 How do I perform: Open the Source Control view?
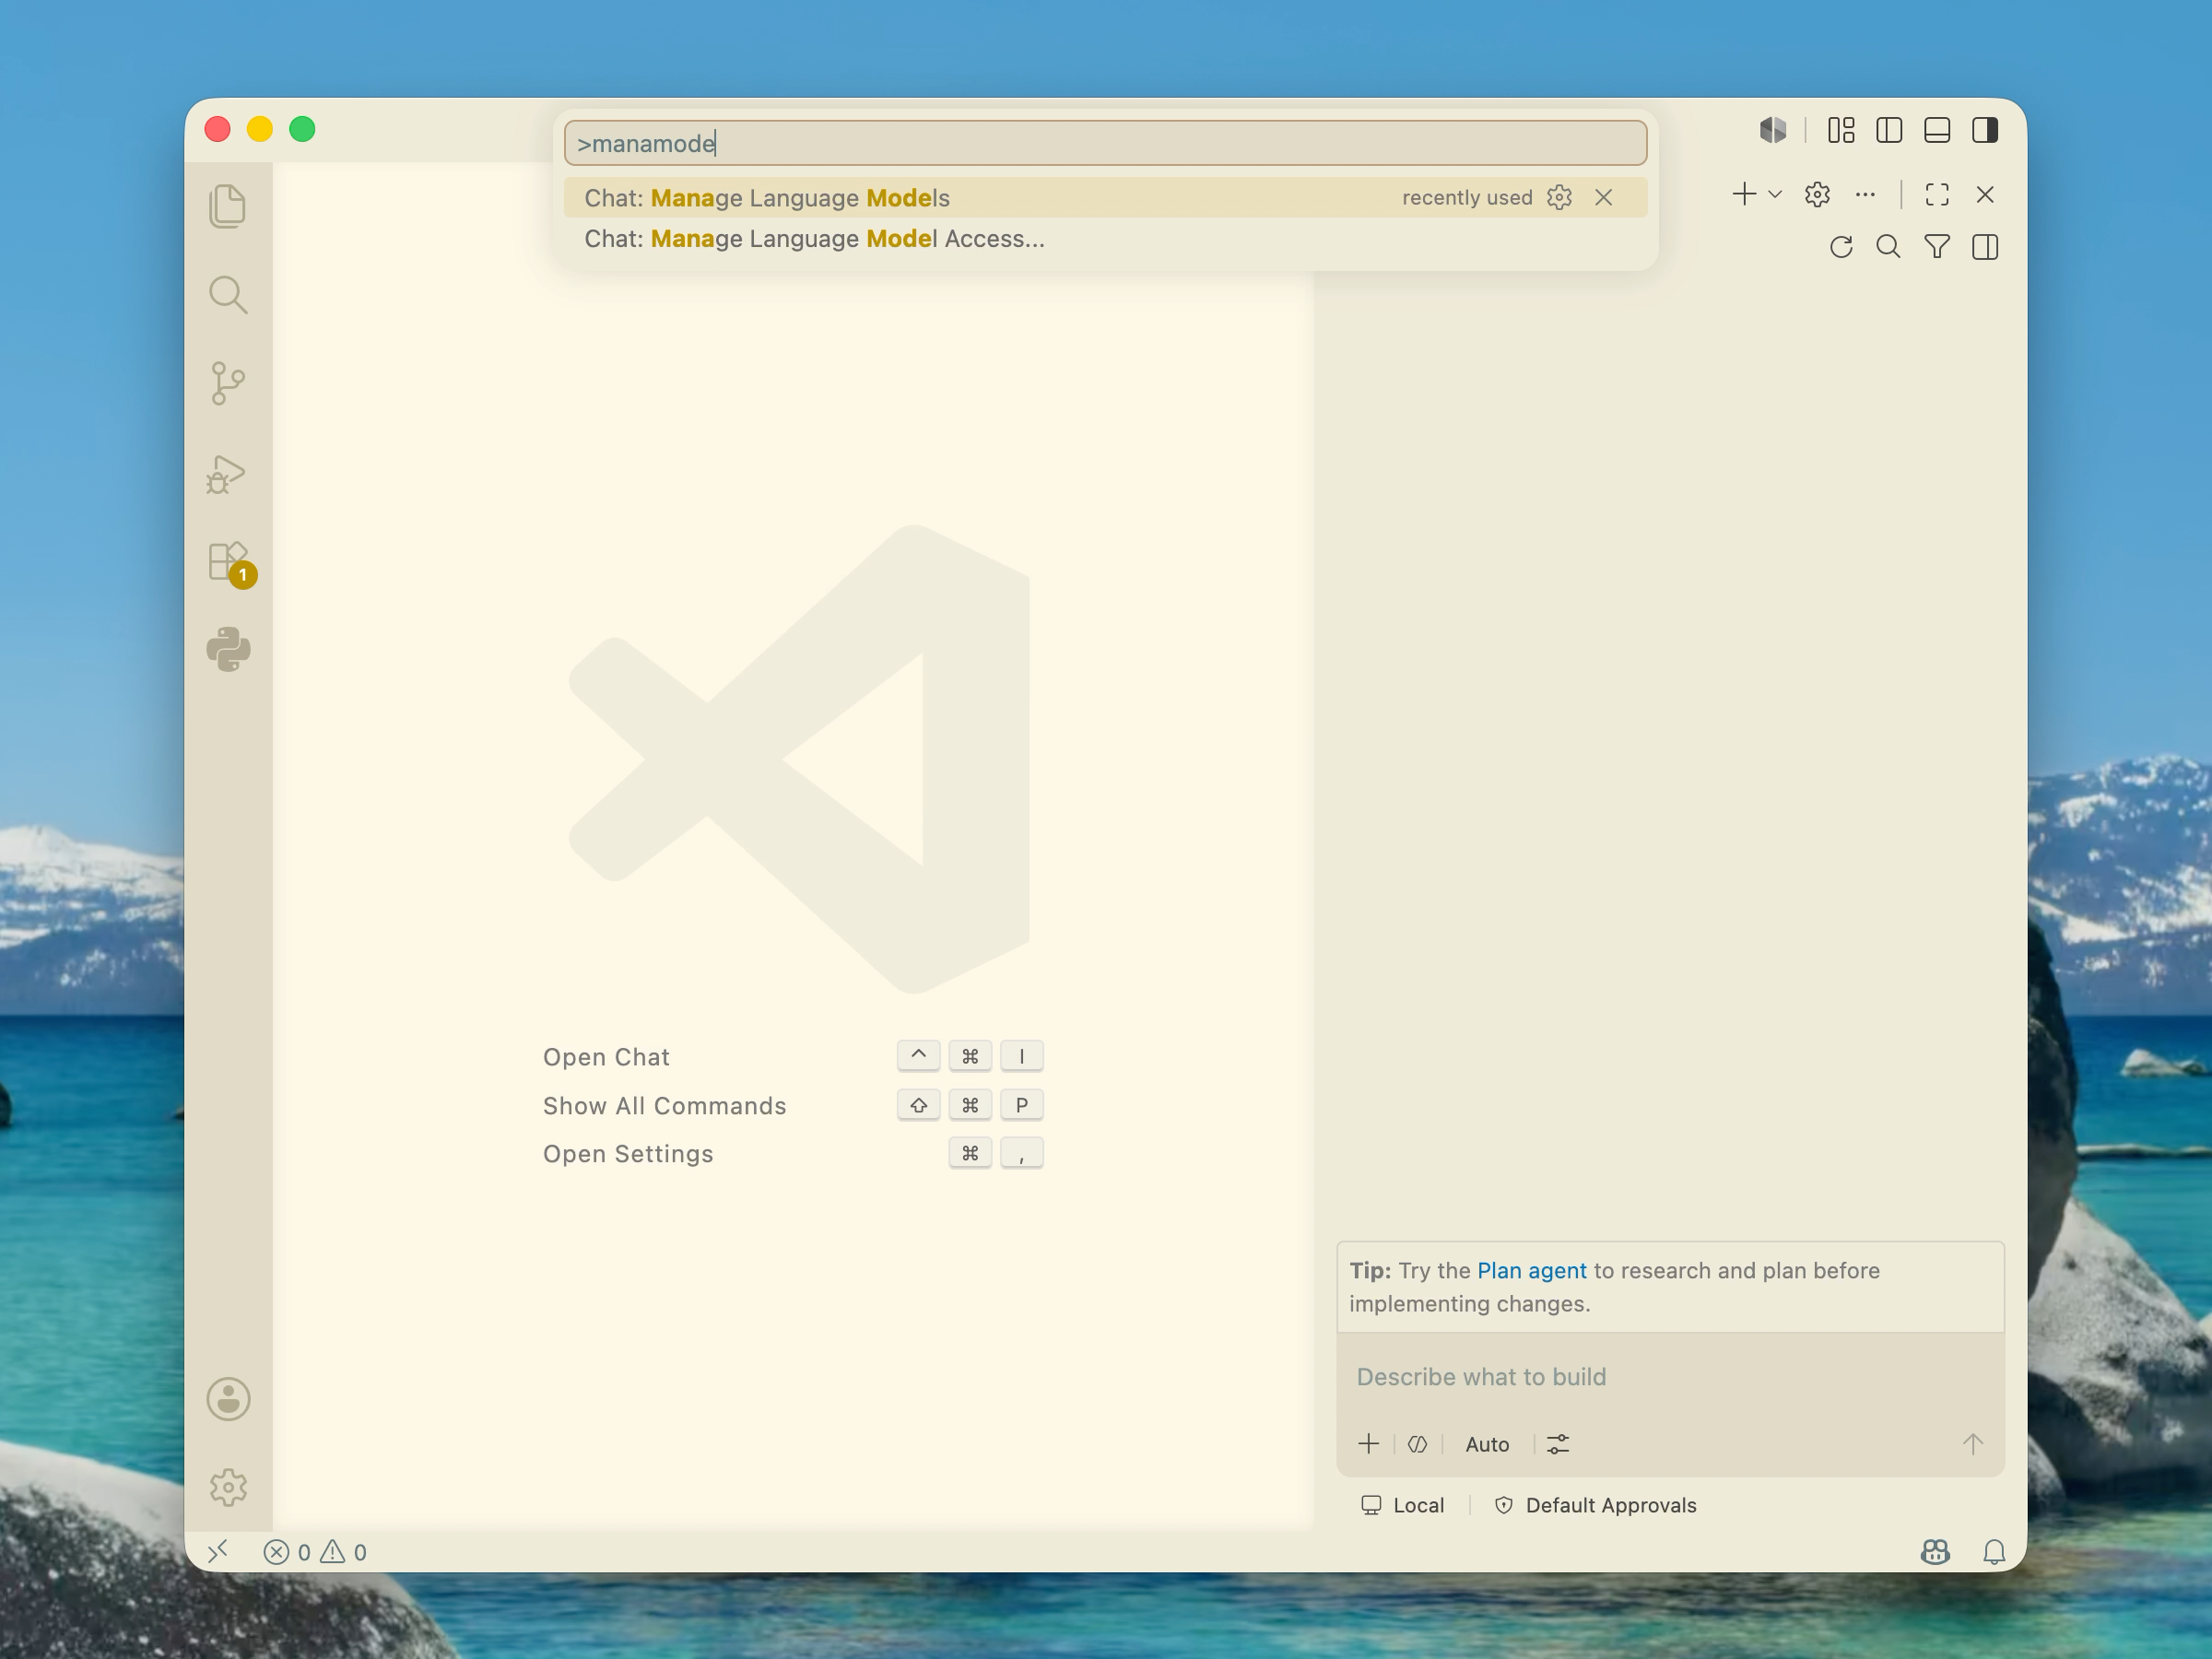(x=228, y=383)
